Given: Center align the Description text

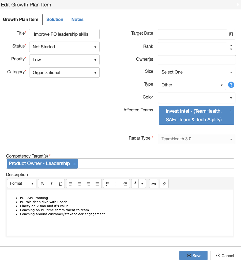Looking at the screenshot, I should [80, 184].
